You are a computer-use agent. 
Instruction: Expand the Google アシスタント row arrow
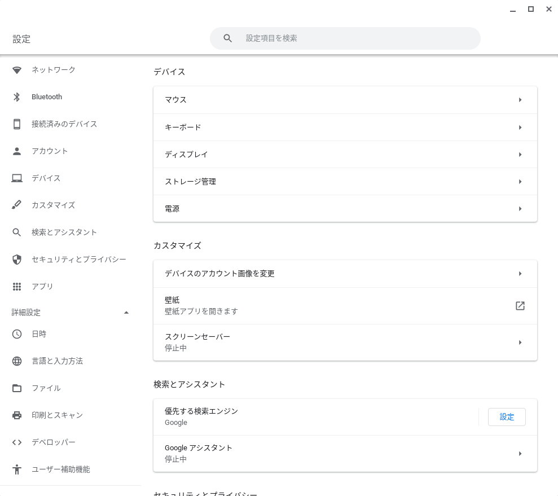(x=520, y=454)
